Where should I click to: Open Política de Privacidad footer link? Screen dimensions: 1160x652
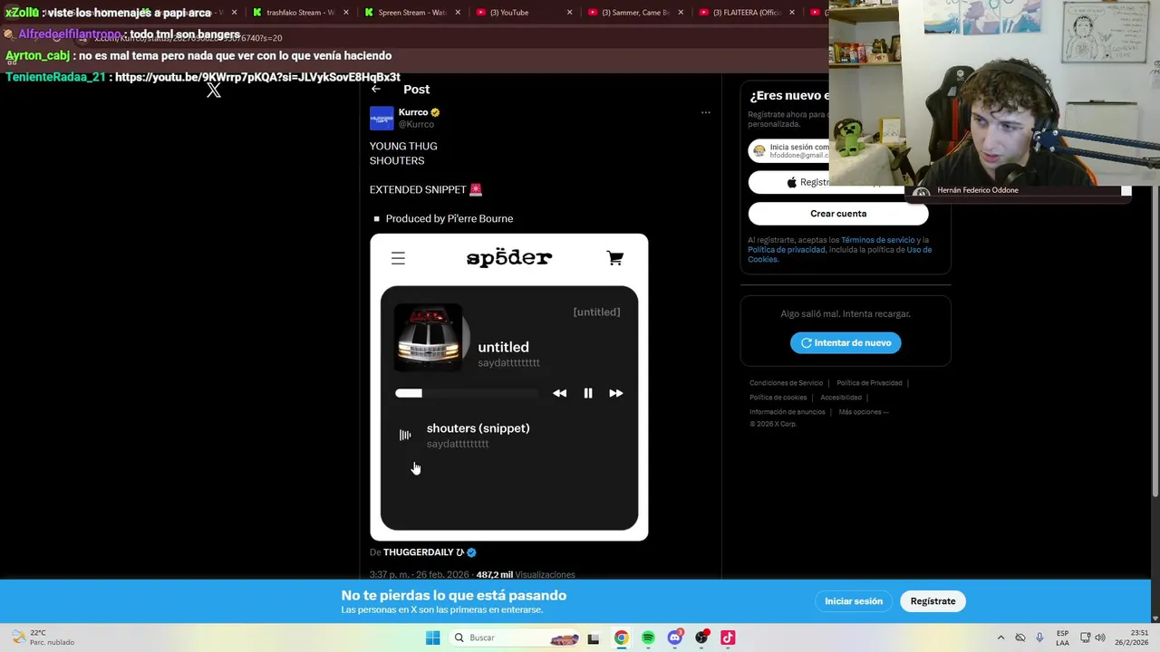pos(869,383)
